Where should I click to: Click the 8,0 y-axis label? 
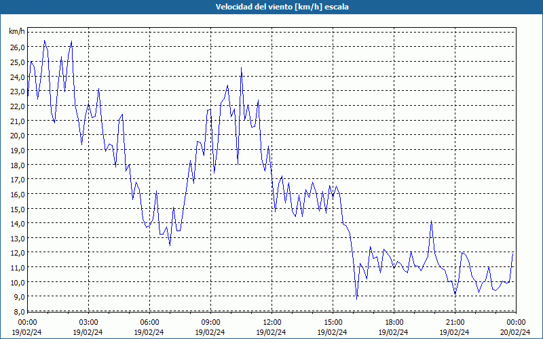pyautogui.click(x=20, y=312)
